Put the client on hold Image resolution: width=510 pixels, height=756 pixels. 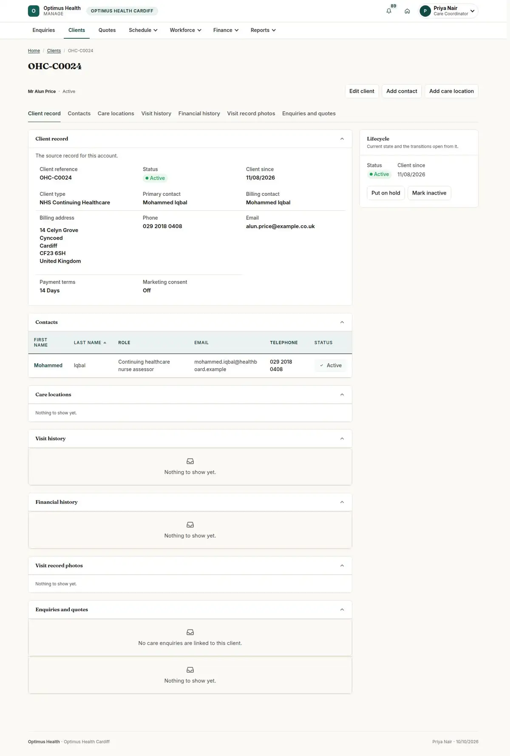[x=385, y=193]
